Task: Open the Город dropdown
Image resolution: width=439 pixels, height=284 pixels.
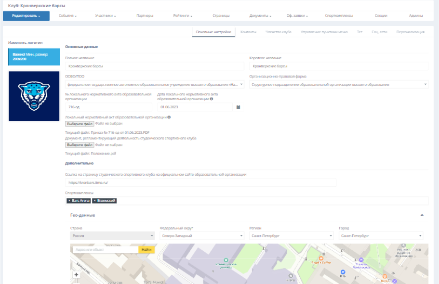Action: [x=381, y=236]
